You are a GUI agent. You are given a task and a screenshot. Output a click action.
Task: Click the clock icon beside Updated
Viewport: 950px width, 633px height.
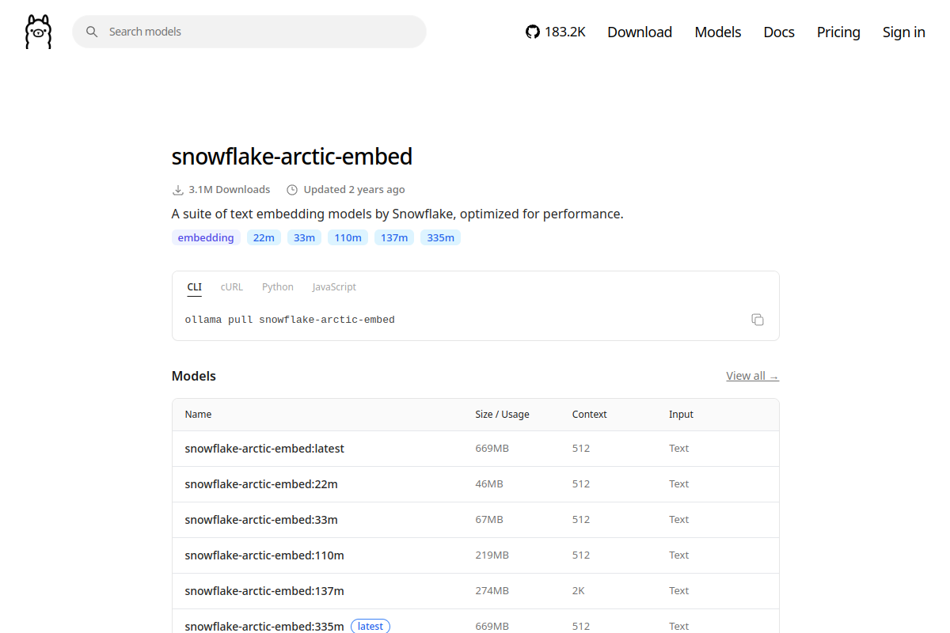(292, 190)
